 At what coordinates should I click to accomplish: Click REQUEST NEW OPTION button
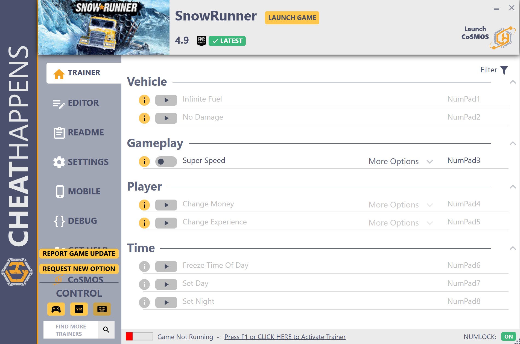click(x=79, y=269)
